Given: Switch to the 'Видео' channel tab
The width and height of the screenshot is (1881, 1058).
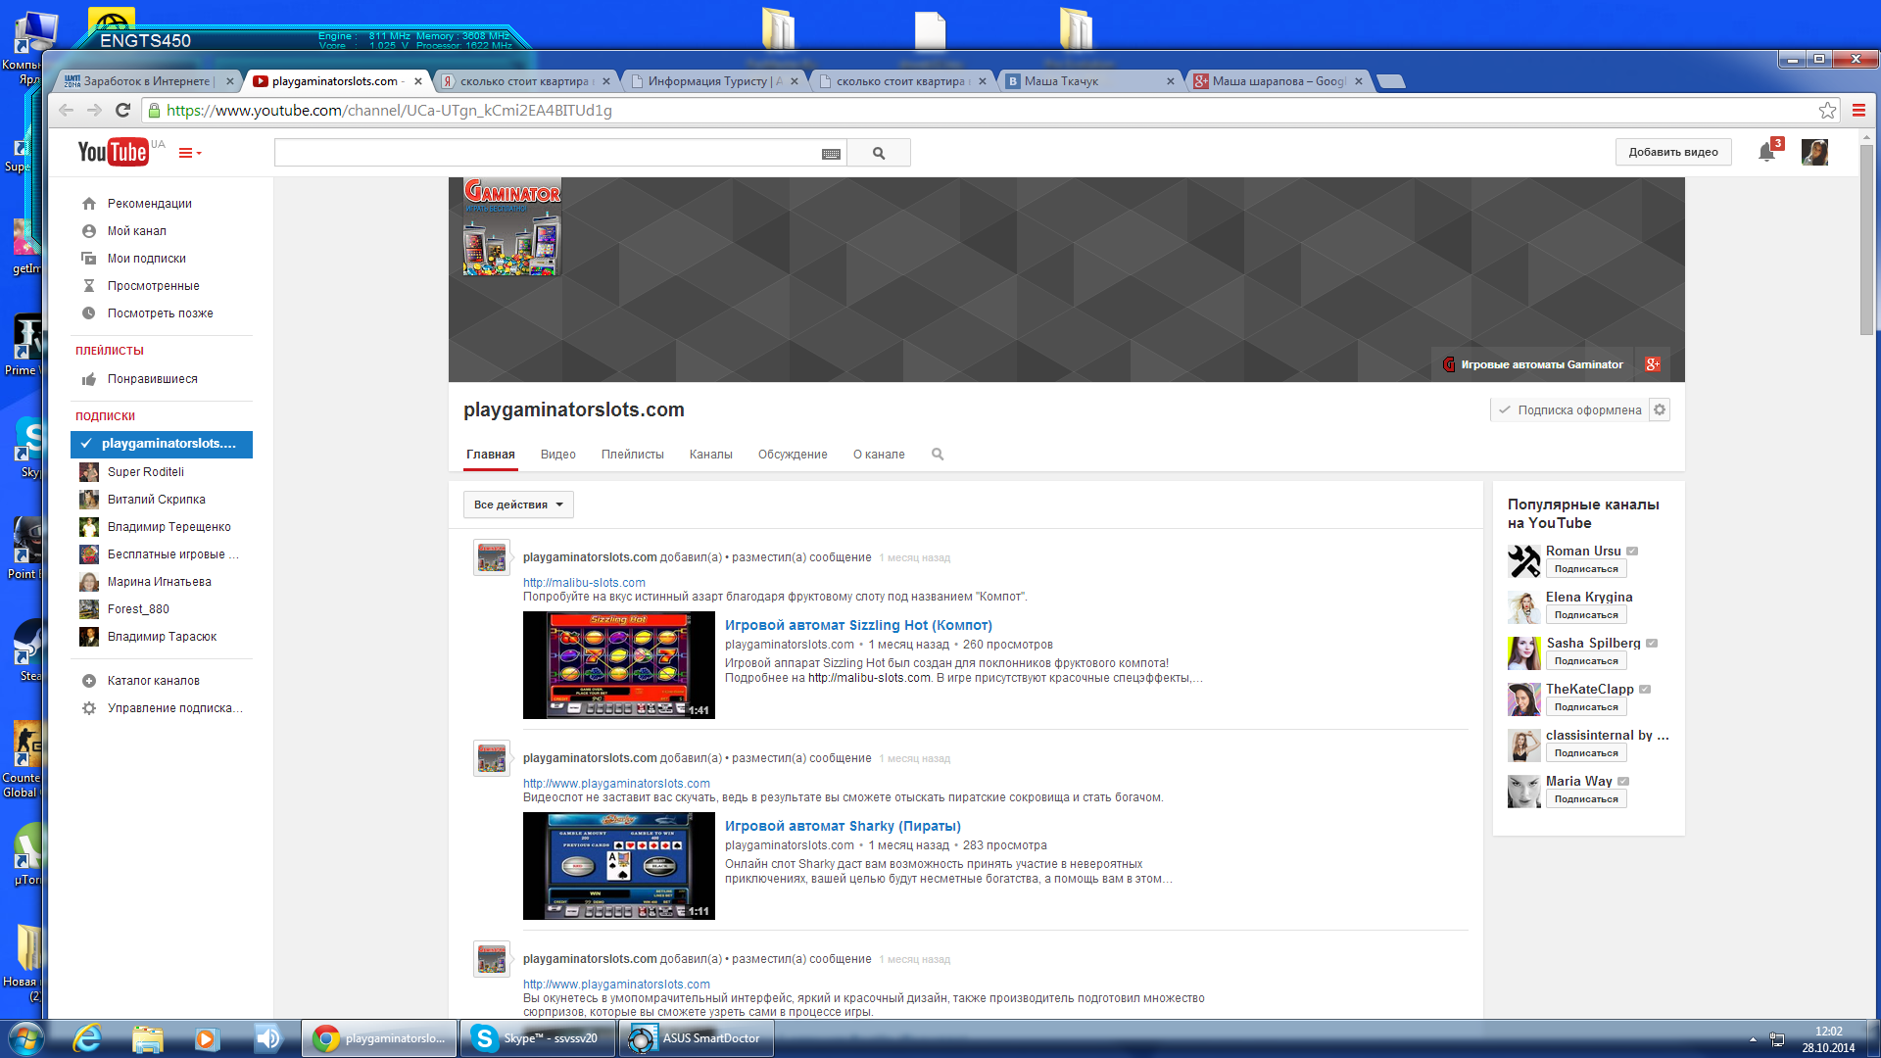Looking at the screenshot, I should 557,455.
